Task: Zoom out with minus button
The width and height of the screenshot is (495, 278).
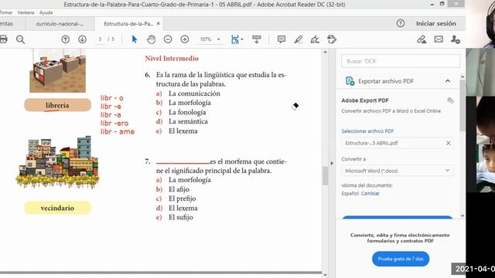Action: click(x=168, y=39)
